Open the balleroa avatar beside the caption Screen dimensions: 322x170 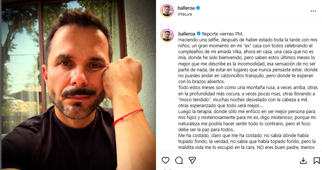167,35
